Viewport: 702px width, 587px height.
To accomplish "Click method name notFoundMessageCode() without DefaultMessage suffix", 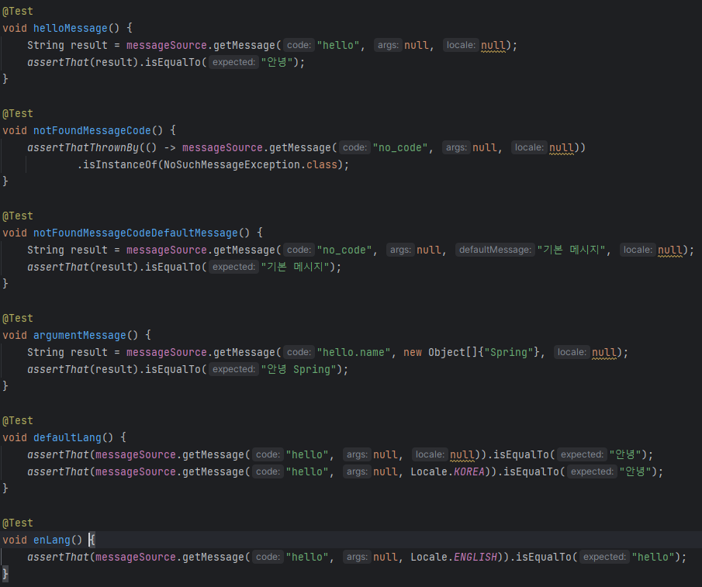I will (x=92, y=130).
